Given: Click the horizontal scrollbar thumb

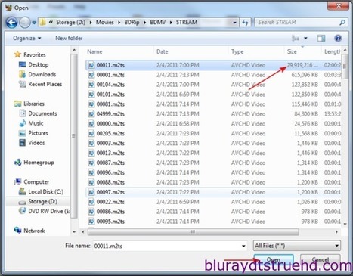Looking at the screenshot, I should coord(194,231).
